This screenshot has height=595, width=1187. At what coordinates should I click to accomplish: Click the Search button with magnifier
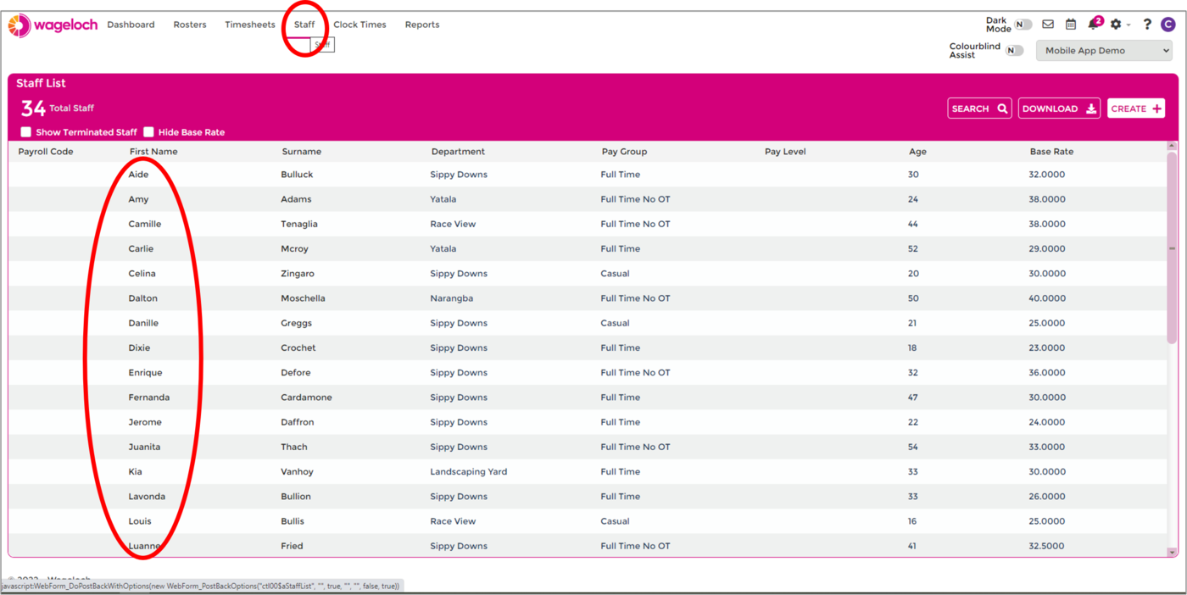(979, 108)
